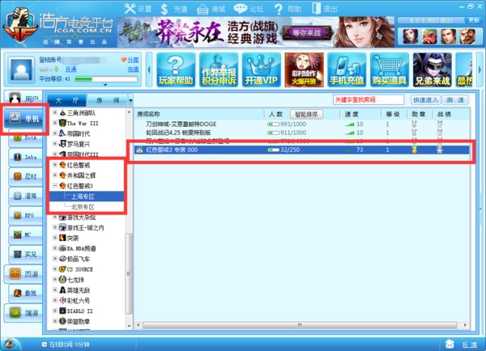Screen dimensions: 486x351
Task: Open the 澄海 side tab
Action: (25, 196)
